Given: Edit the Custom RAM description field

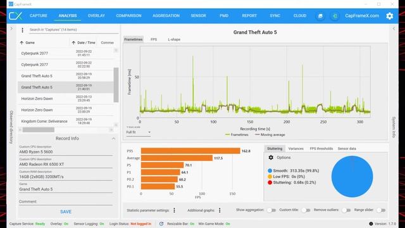Looking at the screenshot, I should coord(66,177).
